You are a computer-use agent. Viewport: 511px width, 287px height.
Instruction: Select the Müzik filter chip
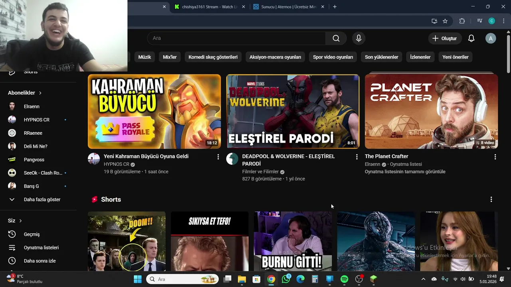pyautogui.click(x=145, y=57)
